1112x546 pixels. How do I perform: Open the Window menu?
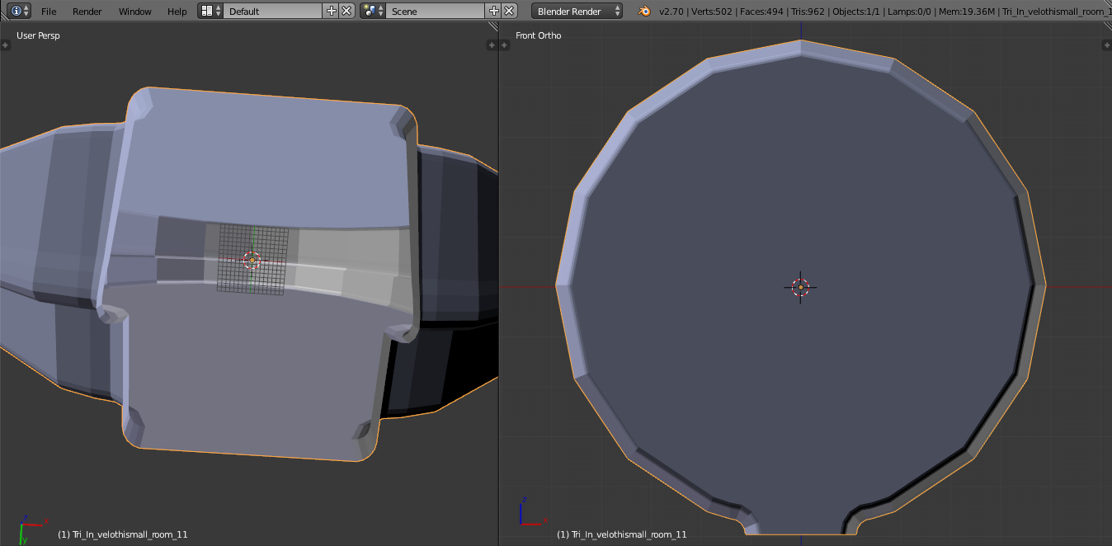coord(135,12)
